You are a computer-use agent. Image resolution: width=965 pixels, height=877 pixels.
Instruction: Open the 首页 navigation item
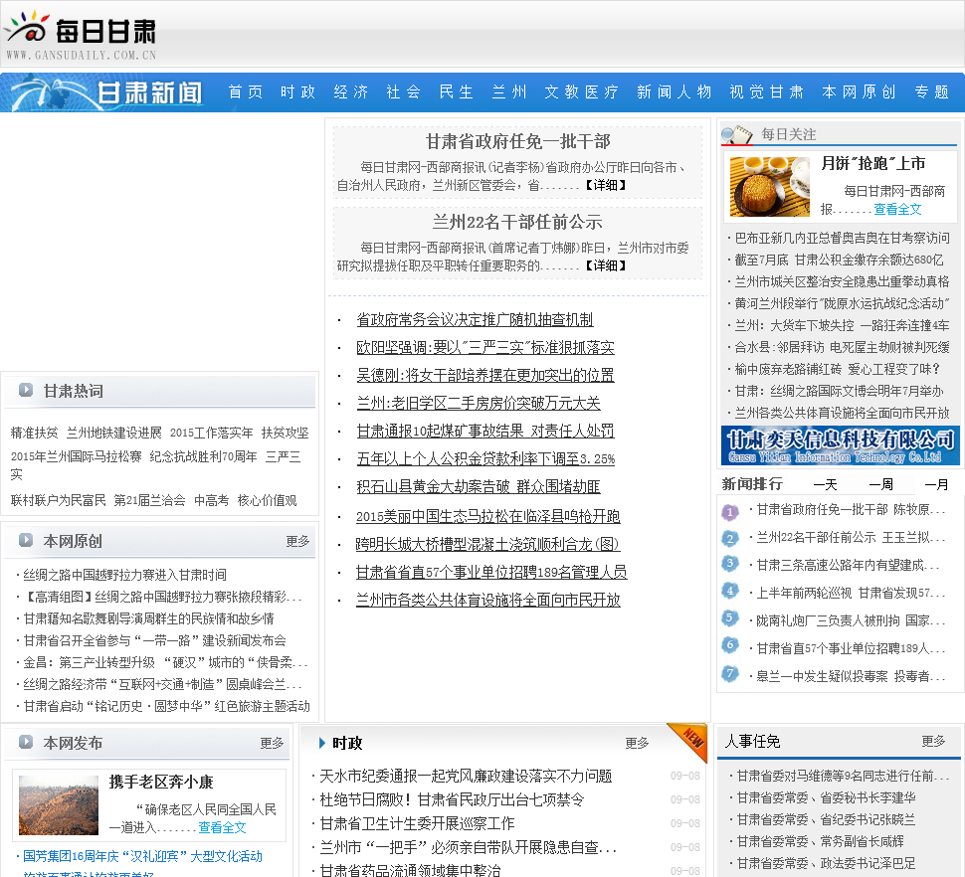(x=246, y=92)
